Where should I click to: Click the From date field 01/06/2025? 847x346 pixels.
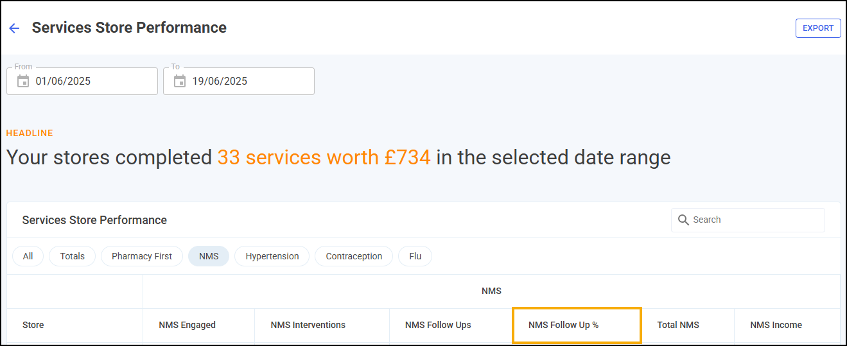click(82, 81)
